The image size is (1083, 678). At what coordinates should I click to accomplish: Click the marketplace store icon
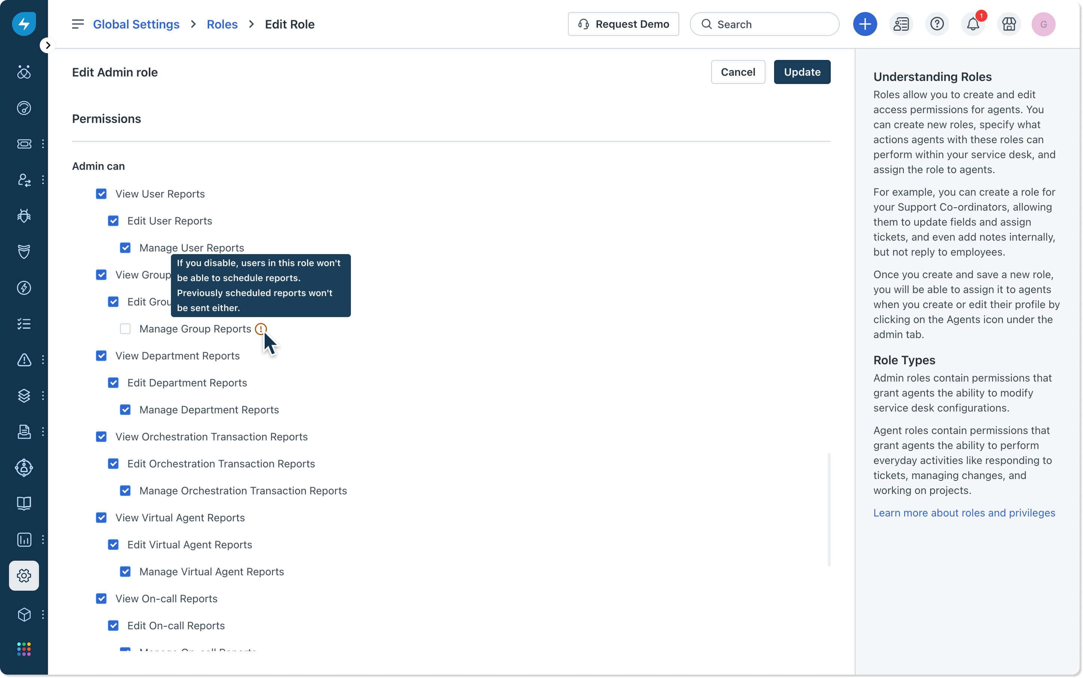[1008, 24]
